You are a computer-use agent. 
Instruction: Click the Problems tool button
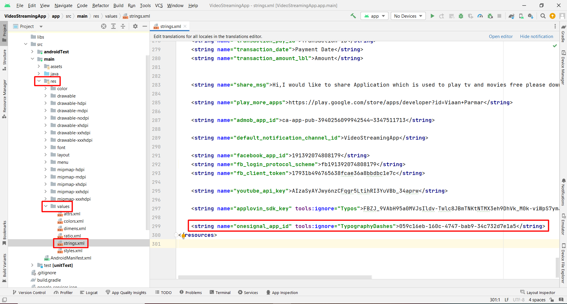click(x=191, y=293)
